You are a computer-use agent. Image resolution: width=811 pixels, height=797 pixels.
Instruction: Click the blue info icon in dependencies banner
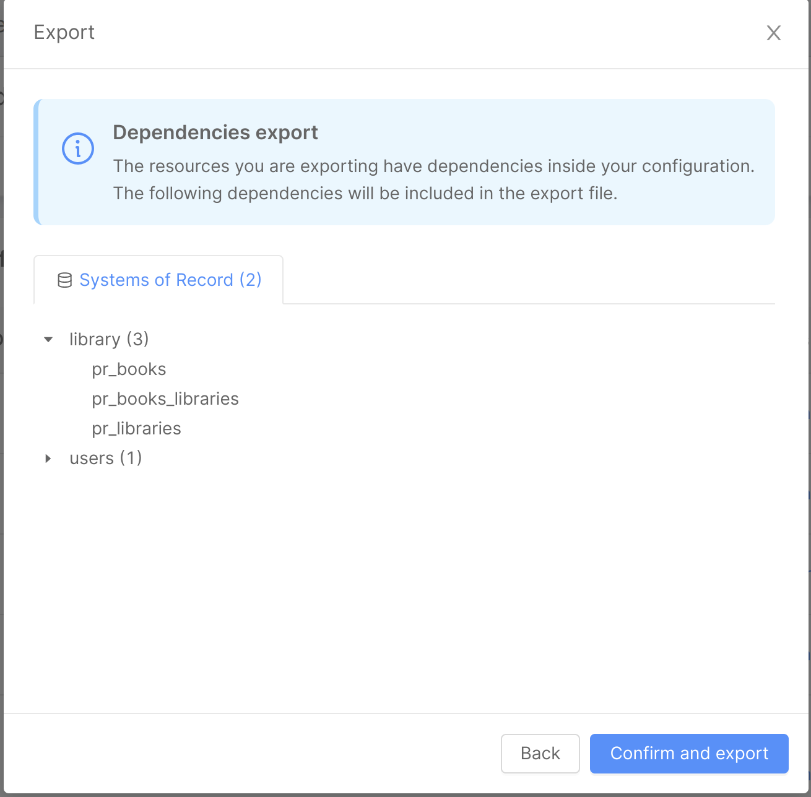(x=77, y=148)
